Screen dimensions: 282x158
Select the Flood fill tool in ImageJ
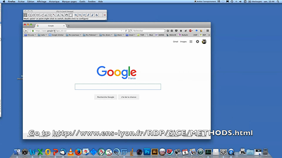pos(97,15)
